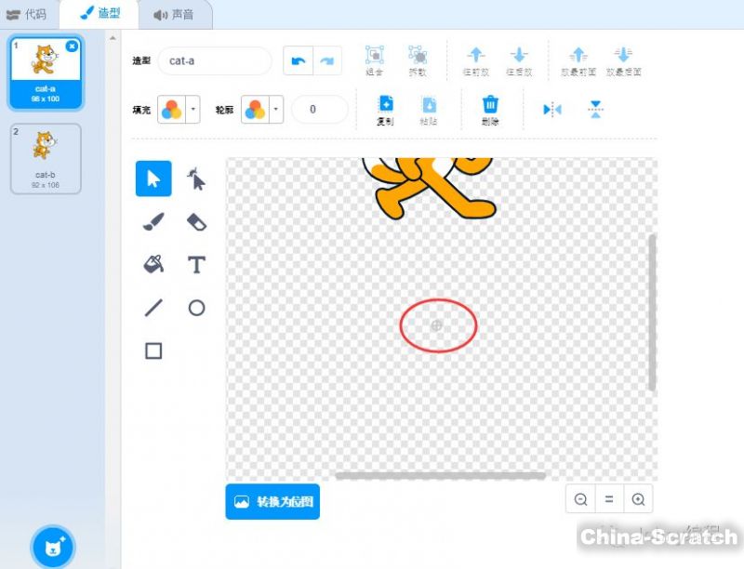This screenshot has height=569, width=744.
Task: Select the Line drawing tool
Action: coord(153,308)
